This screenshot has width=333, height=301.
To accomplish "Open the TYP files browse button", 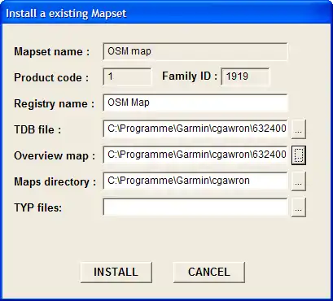I will point(299,207).
